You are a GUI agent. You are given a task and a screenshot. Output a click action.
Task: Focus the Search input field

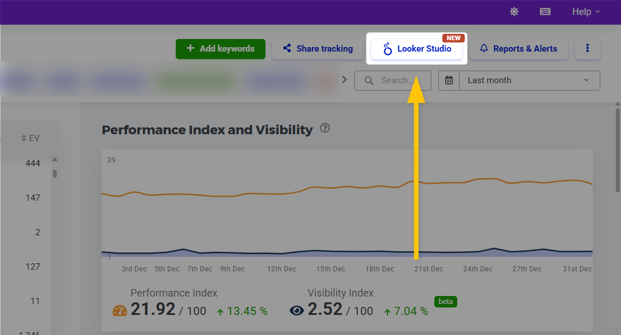click(396, 80)
